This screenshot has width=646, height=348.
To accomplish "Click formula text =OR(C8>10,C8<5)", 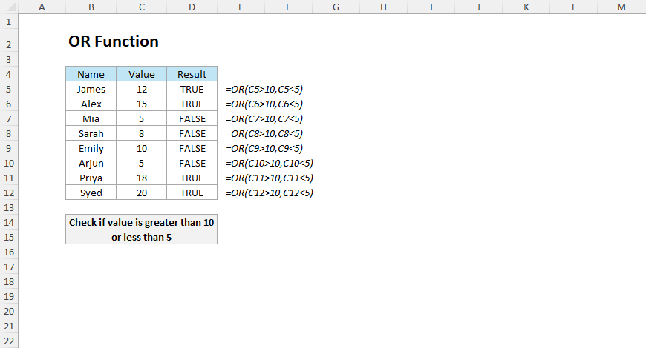I will [264, 133].
